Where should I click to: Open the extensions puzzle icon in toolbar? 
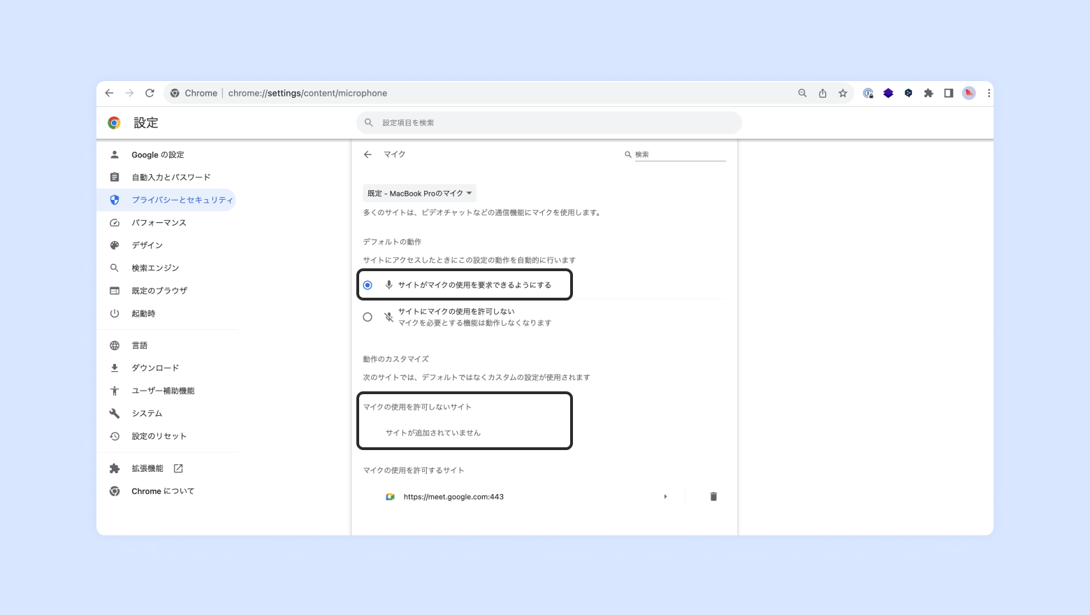[929, 93]
